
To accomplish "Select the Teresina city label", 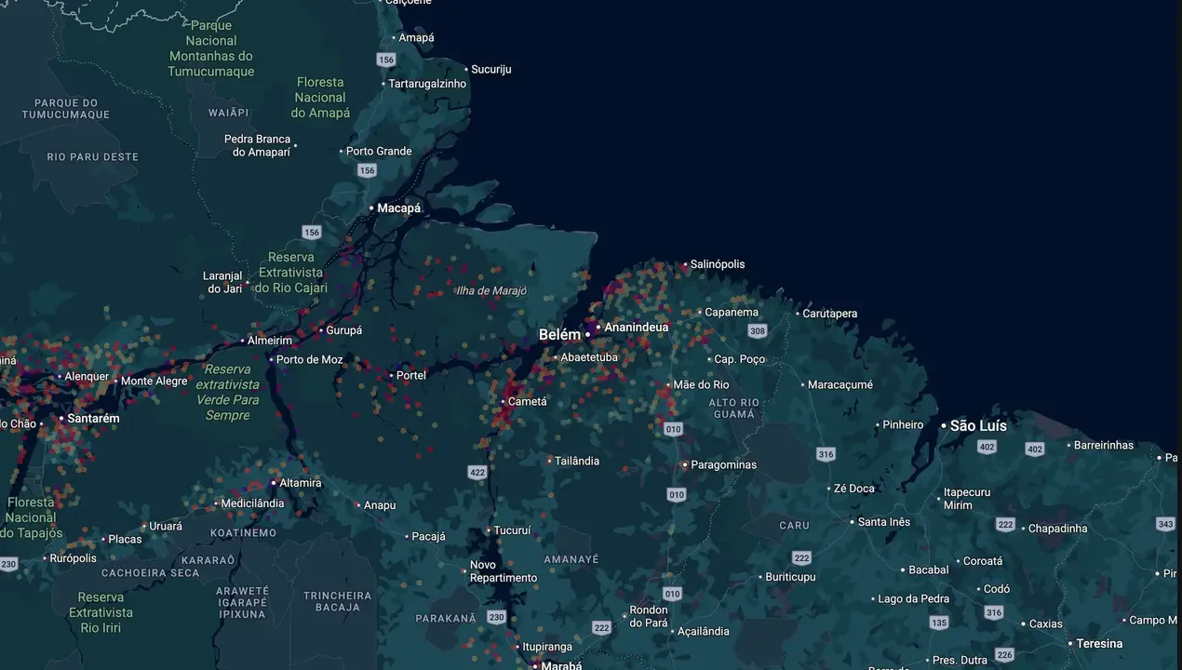I will point(1100,644).
